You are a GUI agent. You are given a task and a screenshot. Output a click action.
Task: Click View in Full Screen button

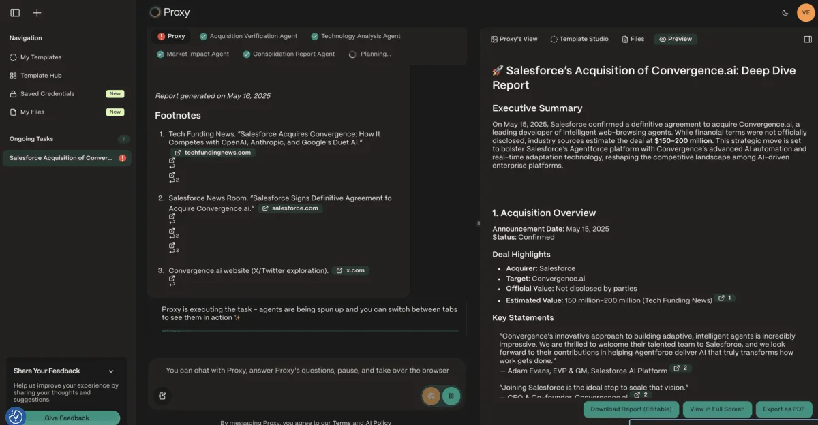pos(717,409)
